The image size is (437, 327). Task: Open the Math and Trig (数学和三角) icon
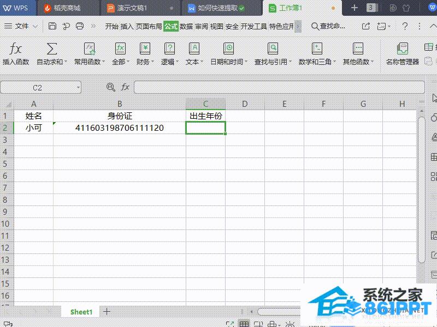(x=317, y=49)
